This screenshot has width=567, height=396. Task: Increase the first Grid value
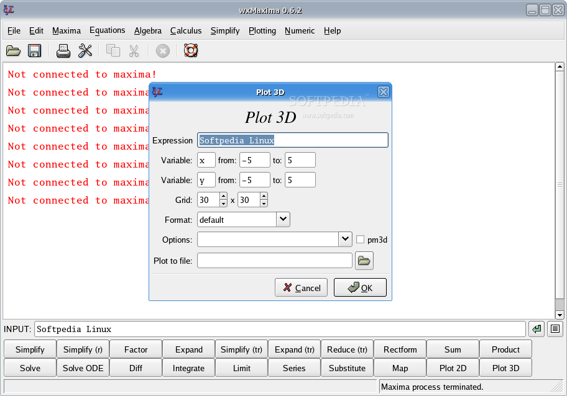coord(223,196)
